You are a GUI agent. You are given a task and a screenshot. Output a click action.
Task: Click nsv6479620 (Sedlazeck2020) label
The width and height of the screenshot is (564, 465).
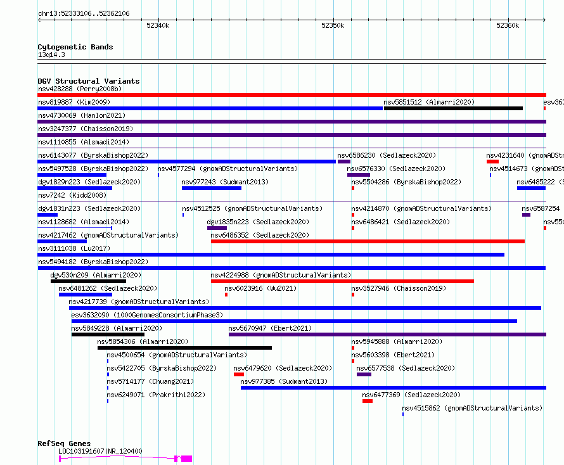(x=283, y=368)
